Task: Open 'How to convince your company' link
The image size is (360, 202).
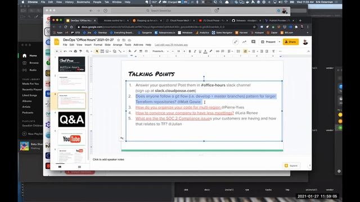Action: point(184,113)
